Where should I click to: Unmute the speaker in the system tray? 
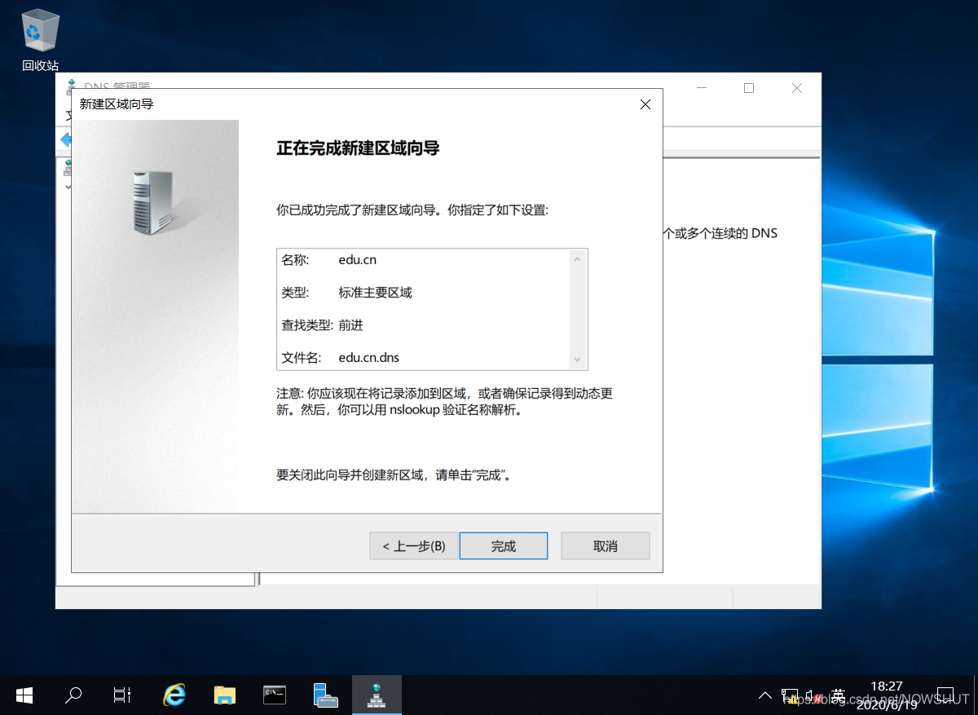tap(813, 695)
